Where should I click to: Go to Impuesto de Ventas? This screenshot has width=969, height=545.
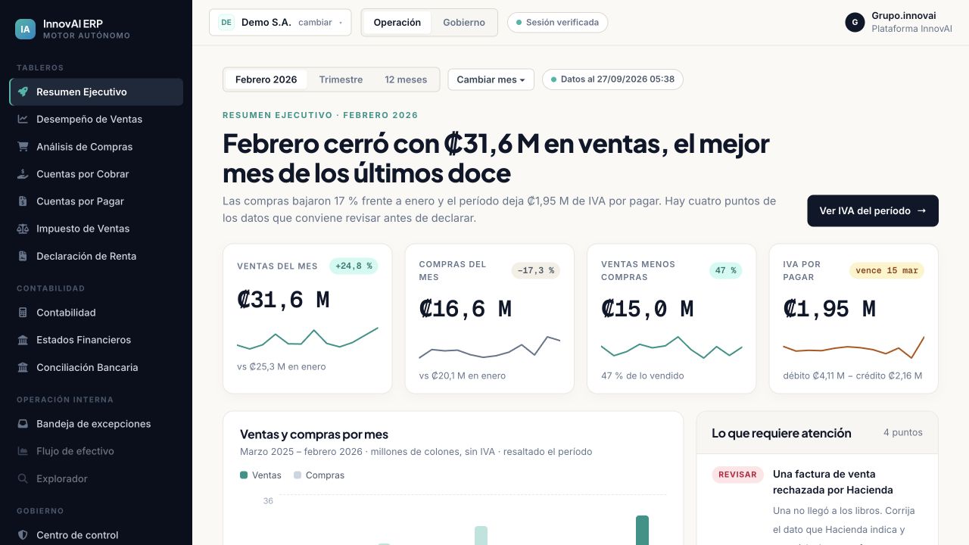coord(96,229)
